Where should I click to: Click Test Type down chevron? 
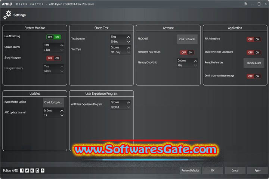tap(129, 52)
